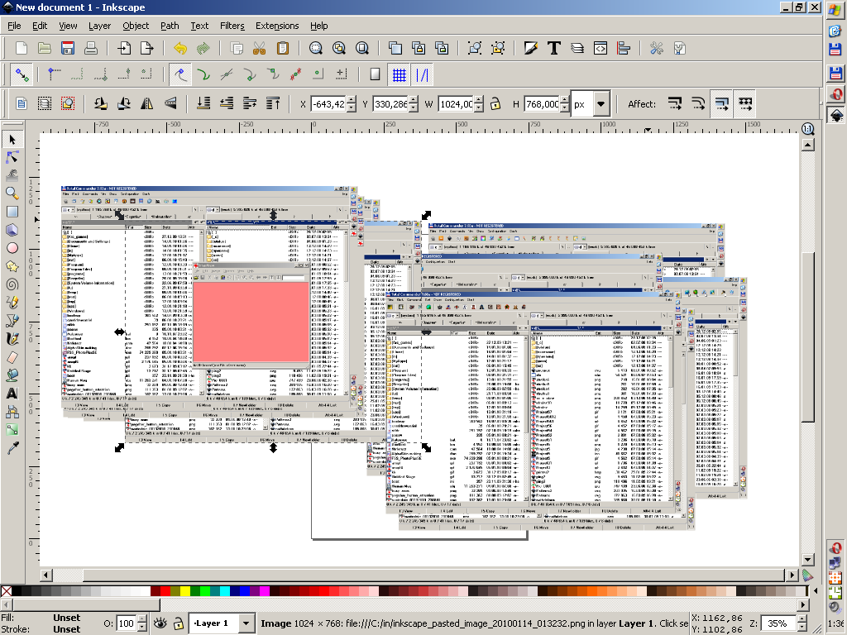This screenshot has width=847, height=635.
Task: Select the Tweak tool
Action: [12, 175]
